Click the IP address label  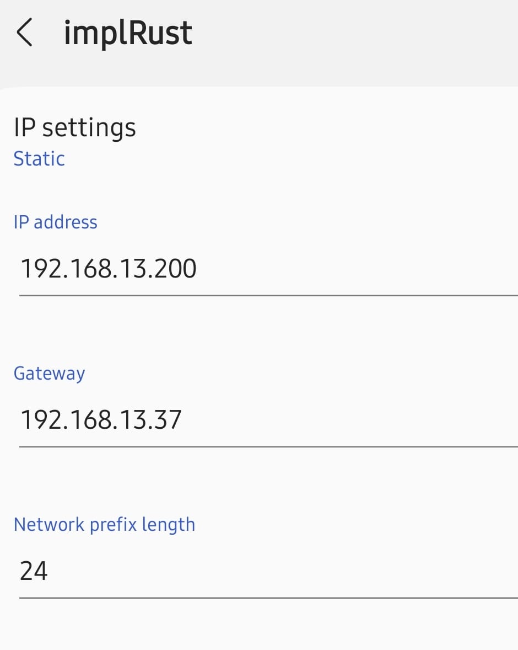pyautogui.click(x=55, y=222)
